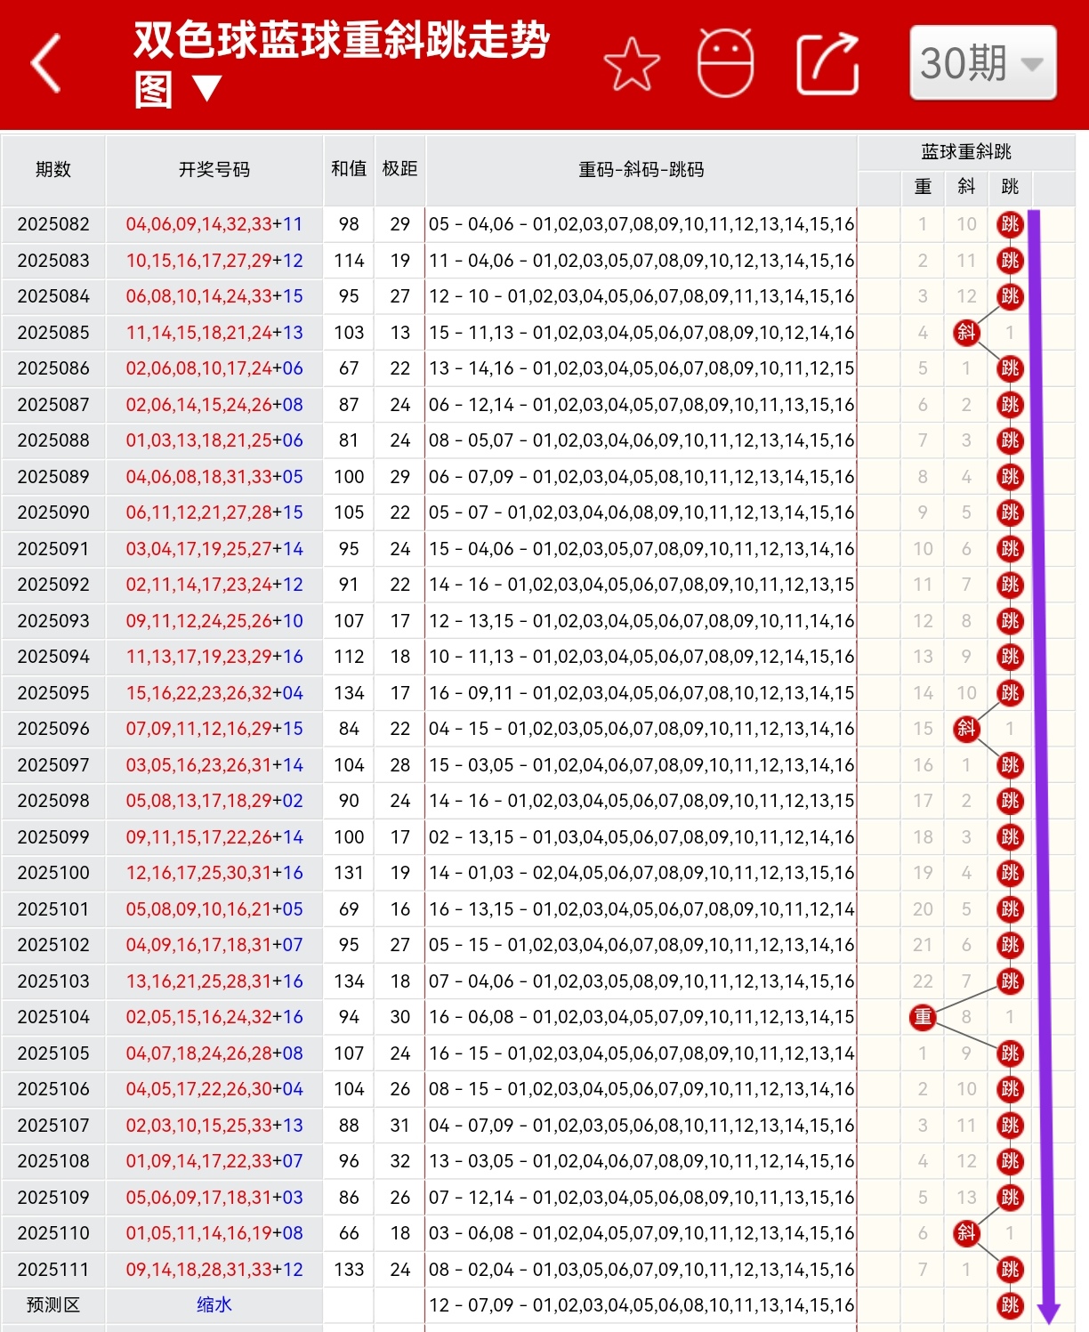This screenshot has height=1332, width=1089.
Task: Select the 斜 marker for period 2025110
Action: pyautogui.click(x=966, y=1233)
